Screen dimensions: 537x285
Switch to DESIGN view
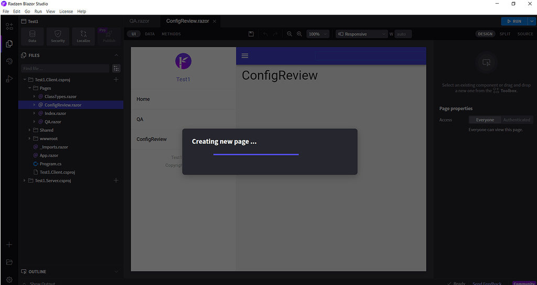tap(485, 34)
